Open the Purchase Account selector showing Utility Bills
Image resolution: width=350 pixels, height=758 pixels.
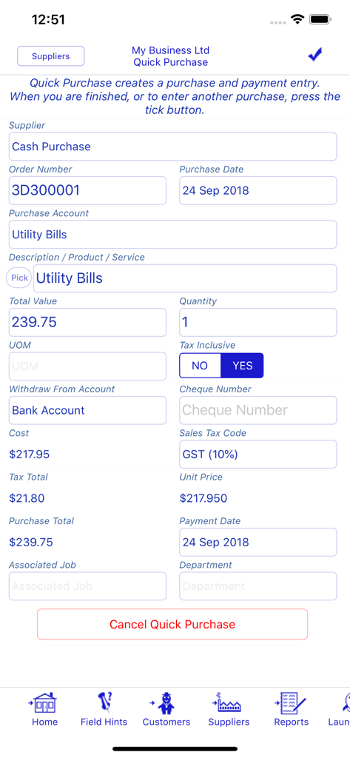coord(172,235)
